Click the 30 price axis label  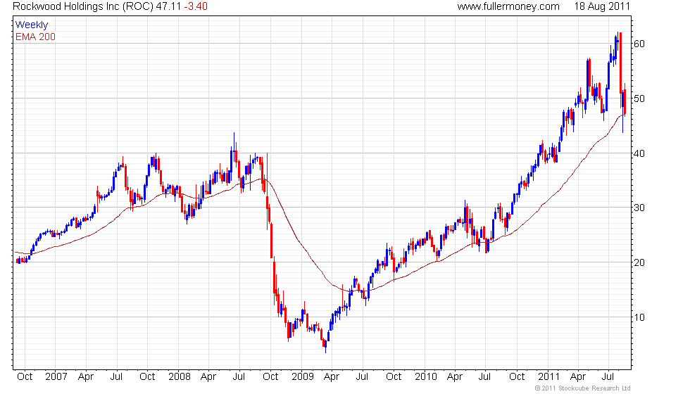639,208
